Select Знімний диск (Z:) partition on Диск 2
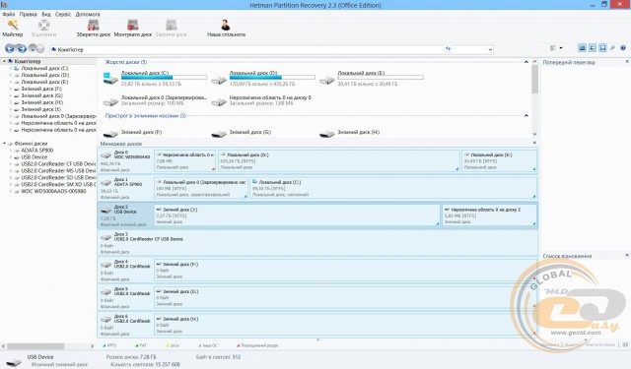 297,215
